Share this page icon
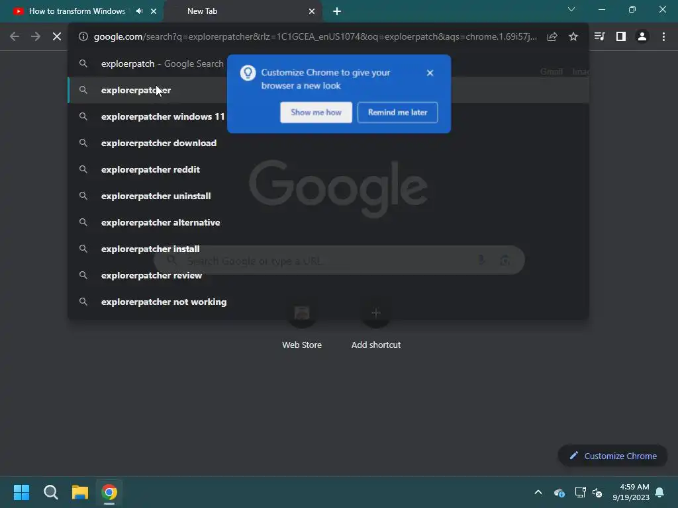 [x=552, y=37]
